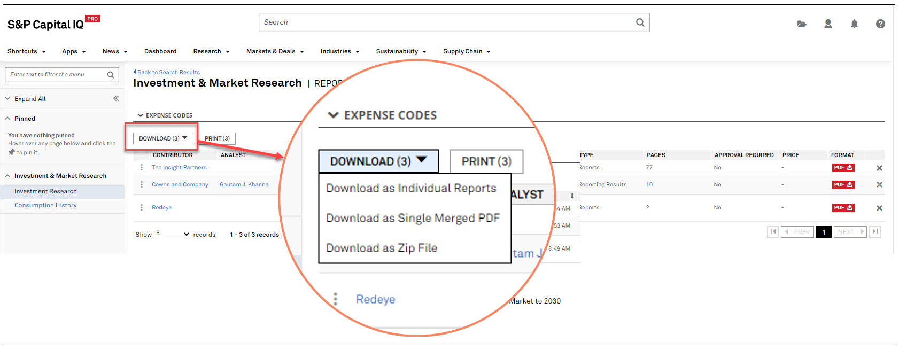Go Back to Search Results
The width and height of the screenshot is (899, 350).
coord(168,72)
